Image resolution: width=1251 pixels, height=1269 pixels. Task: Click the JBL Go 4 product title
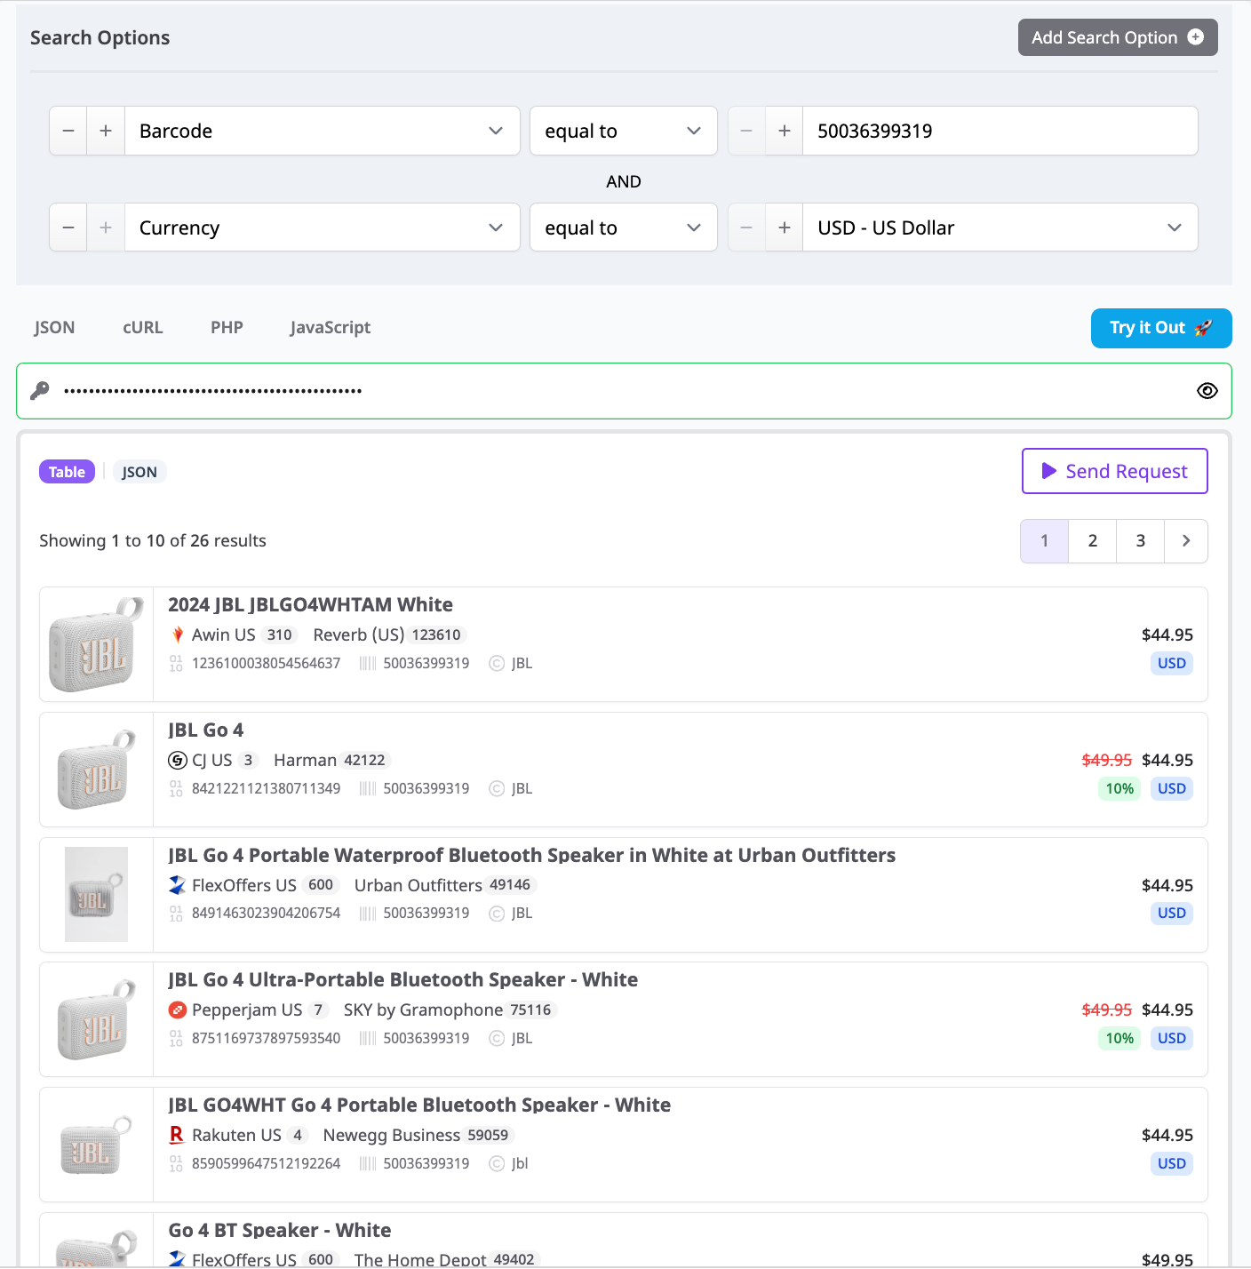point(206,730)
